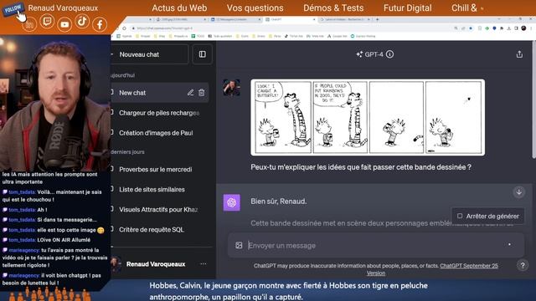Select the Démos & Tests section
This screenshot has height=301, width=536.
[x=333, y=8]
